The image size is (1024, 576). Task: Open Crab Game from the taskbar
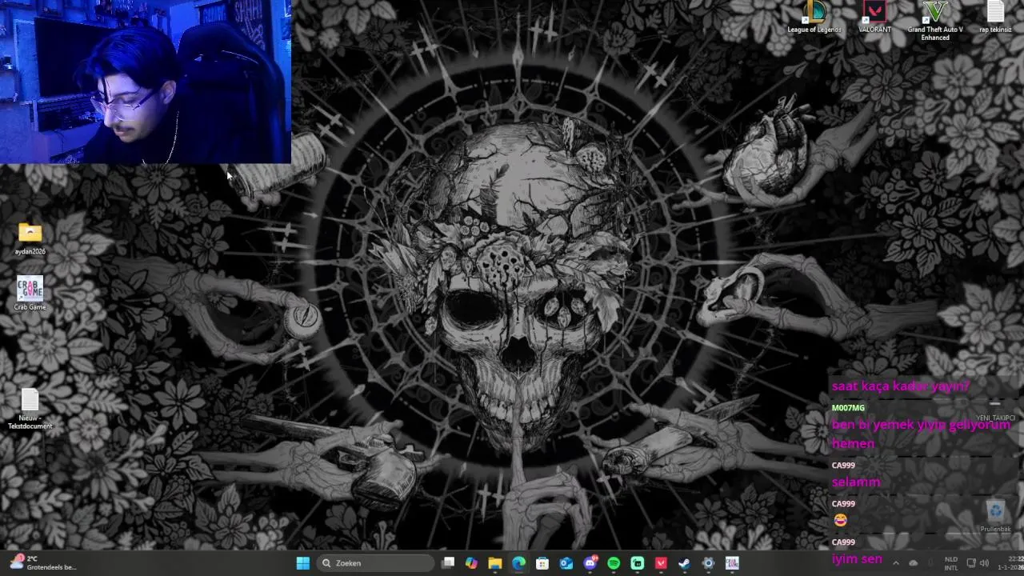tap(732, 563)
